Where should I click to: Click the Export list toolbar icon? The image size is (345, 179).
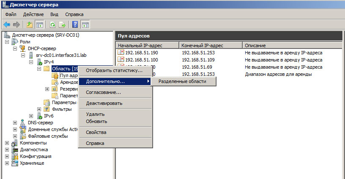tap(62, 24)
